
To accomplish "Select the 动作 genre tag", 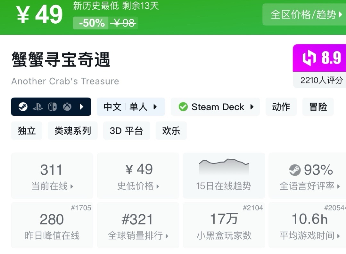I will [x=281, y=107].
